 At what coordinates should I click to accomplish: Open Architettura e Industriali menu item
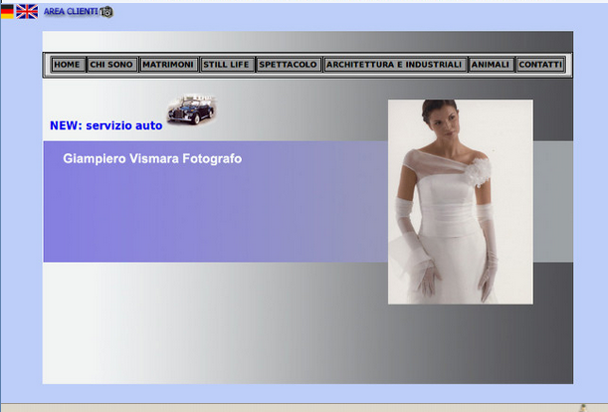[x=394, y=65]
